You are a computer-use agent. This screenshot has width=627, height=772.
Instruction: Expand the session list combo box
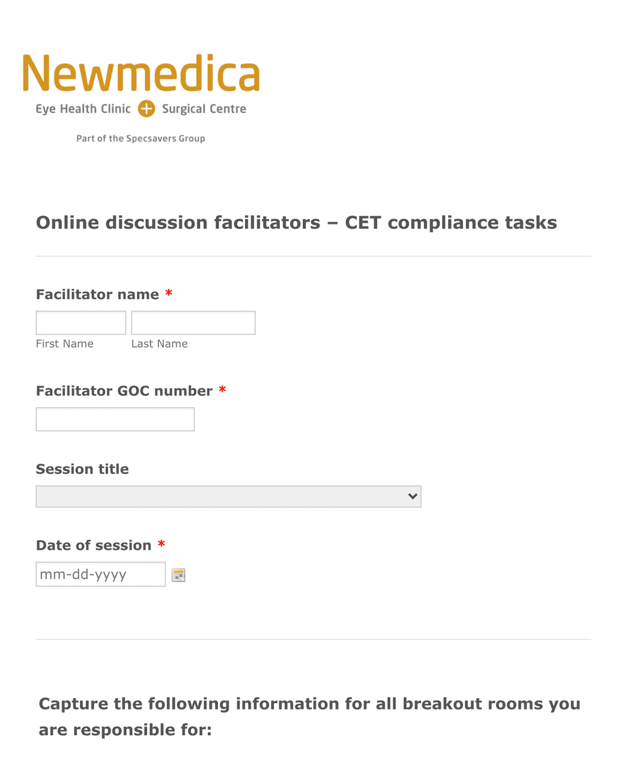[x=228, y=496]
